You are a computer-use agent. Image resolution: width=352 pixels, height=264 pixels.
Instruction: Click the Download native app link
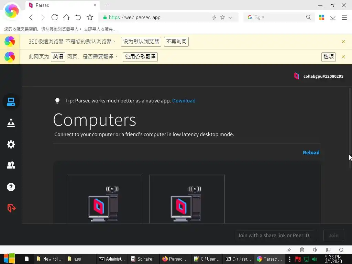tap(184, 101)
